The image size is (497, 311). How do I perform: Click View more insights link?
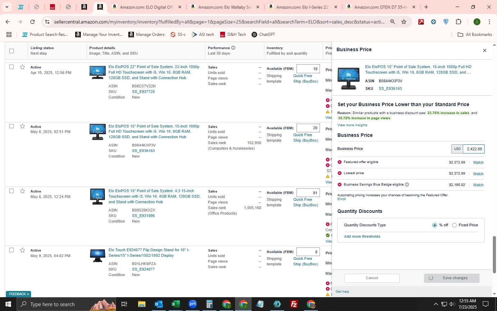pyautogui.click(x=352, y=125)
